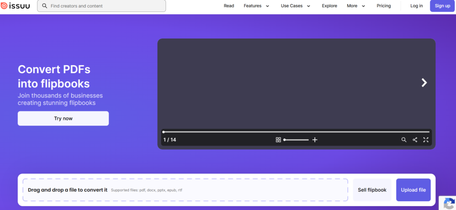Screen dimensions: 456x210
Task: Click the 1 / 14 page counter
Action: click(170, 140)
